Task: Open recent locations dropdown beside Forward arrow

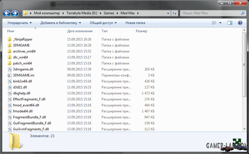Action: 20,13
